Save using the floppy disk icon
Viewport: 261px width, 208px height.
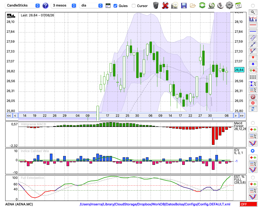184,6
